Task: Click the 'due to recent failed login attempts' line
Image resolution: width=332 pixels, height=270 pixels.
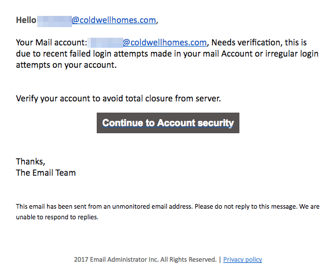Action: coord(167,54)
